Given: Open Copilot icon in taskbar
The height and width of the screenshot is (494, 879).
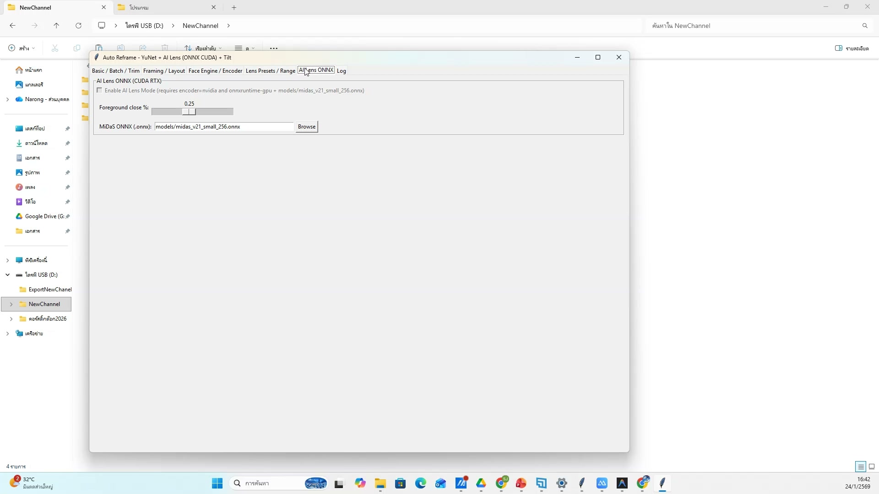Looking at the screenshot, I should pyautogui.click(x=360, y=483).
